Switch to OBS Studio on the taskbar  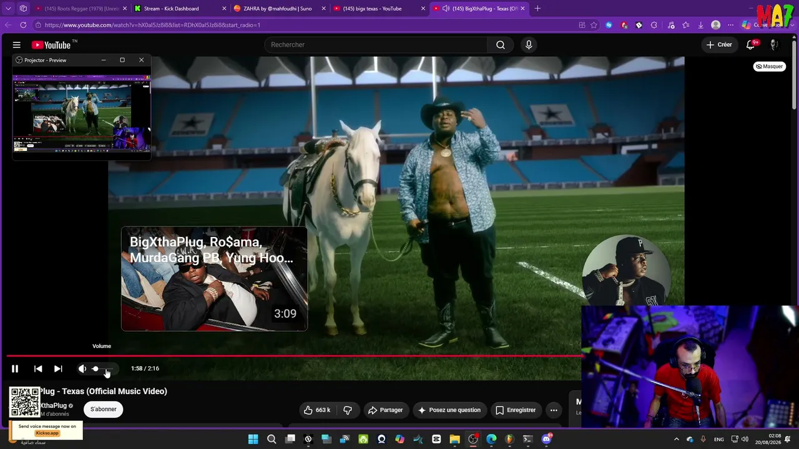point(473,439)
